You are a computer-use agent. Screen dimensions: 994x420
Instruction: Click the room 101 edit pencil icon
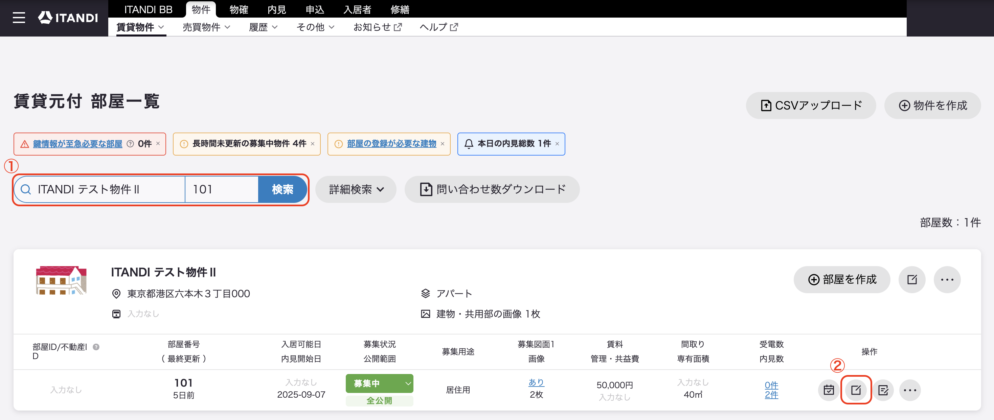point(856,390)
